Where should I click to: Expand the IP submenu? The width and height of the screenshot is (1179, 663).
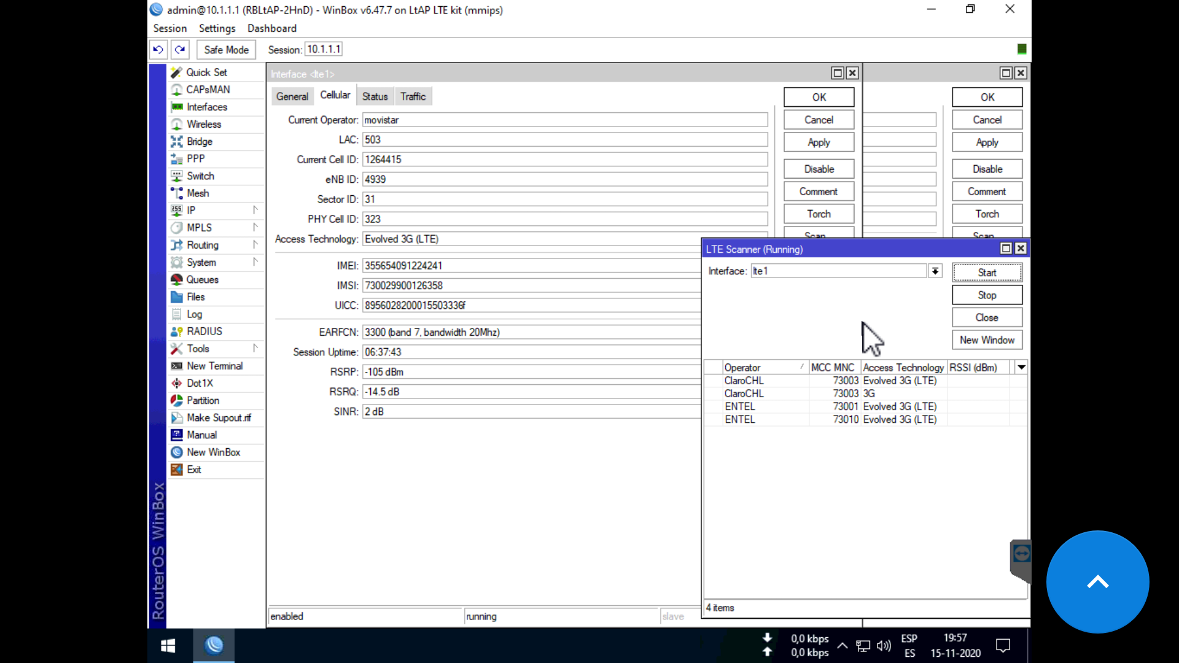[255, 210]
